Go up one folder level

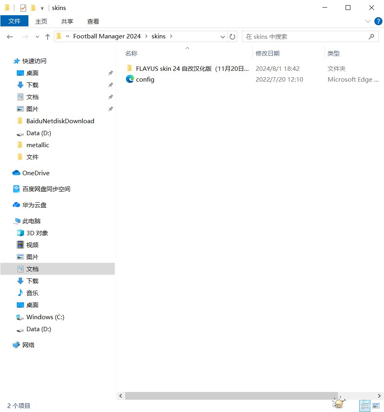pos(48,37)
